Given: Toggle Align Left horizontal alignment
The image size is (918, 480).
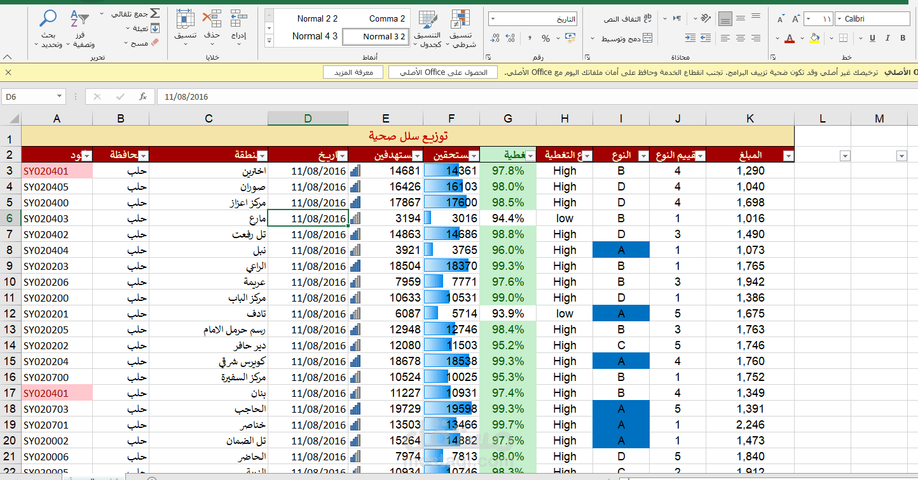Looking at the screenshot, I should (x=725, y=37).
